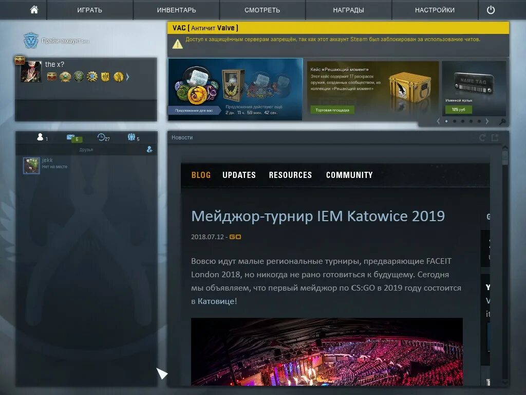Select the fourth store page dot
The height and width of the screenshot is (395, 526).
pyautogui.click(x=471, y=121)
